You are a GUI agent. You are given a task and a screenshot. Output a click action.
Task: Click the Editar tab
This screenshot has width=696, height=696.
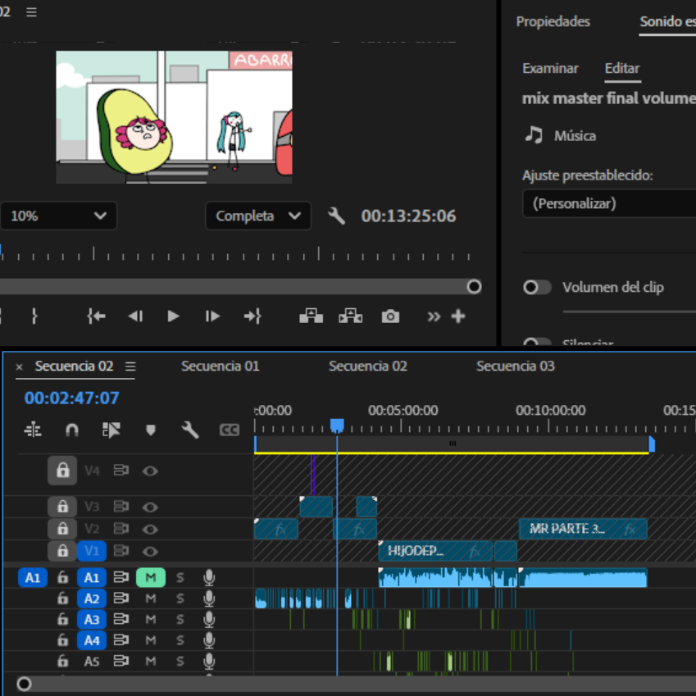(622, 68)
